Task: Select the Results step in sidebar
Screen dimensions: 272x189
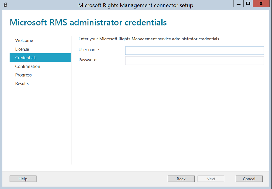Action: coord(22,83)
